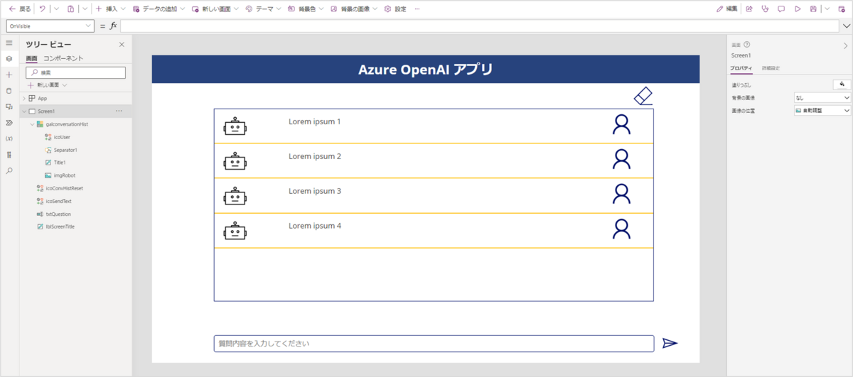Click the send arrow icon on canvas
The height and width of the screenshot is (377, 853).
[x=670, y=344]
